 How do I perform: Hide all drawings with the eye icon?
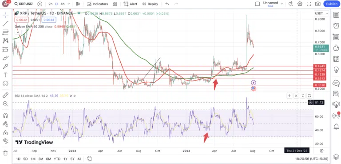pos(5,141)
